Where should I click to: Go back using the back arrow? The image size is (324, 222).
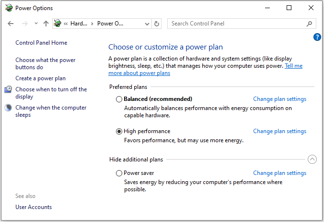11,24
